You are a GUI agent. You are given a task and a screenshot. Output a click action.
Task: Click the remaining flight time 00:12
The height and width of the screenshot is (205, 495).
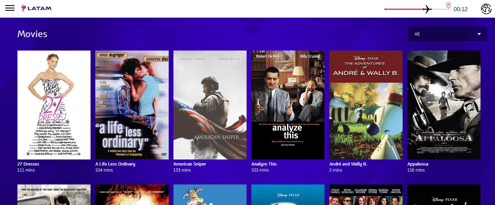click(460, 9)
